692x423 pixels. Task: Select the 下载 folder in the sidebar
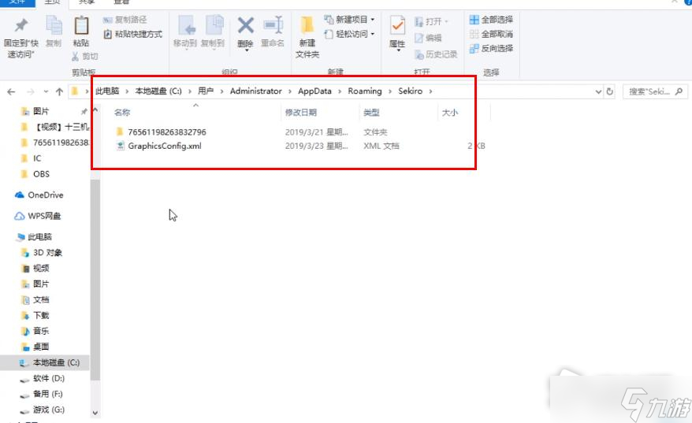pos(41,315)
